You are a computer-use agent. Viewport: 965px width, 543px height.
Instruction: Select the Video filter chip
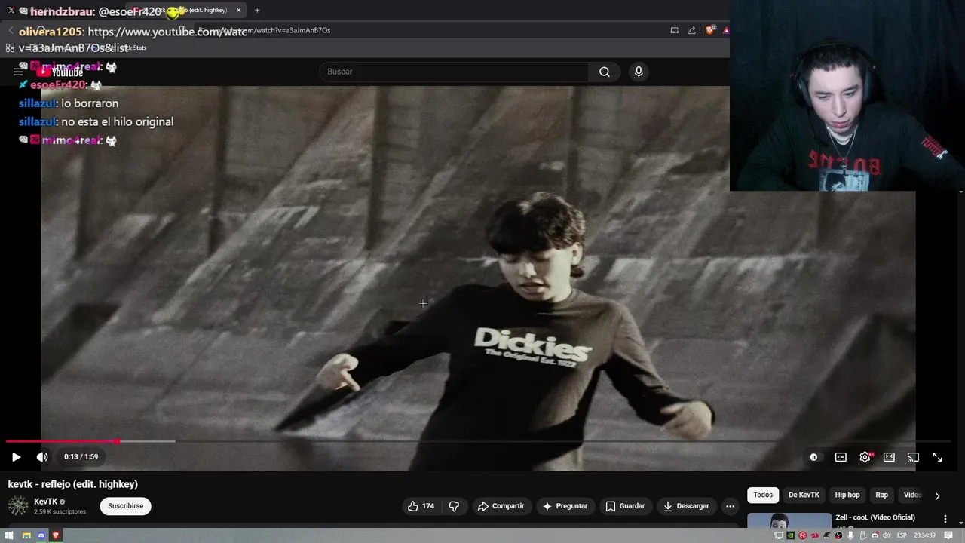pos(912,495)
